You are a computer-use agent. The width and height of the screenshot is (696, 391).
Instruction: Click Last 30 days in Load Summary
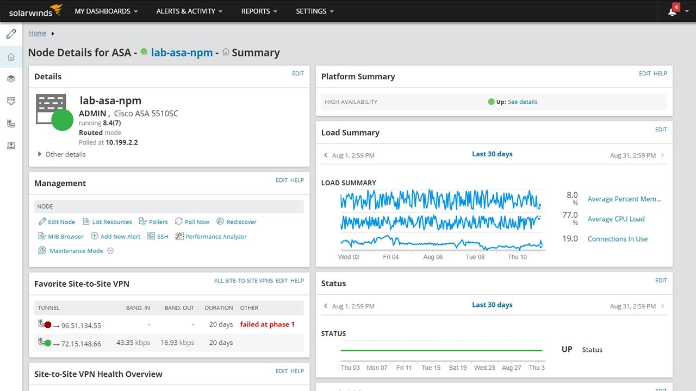(x=492, y=154)
